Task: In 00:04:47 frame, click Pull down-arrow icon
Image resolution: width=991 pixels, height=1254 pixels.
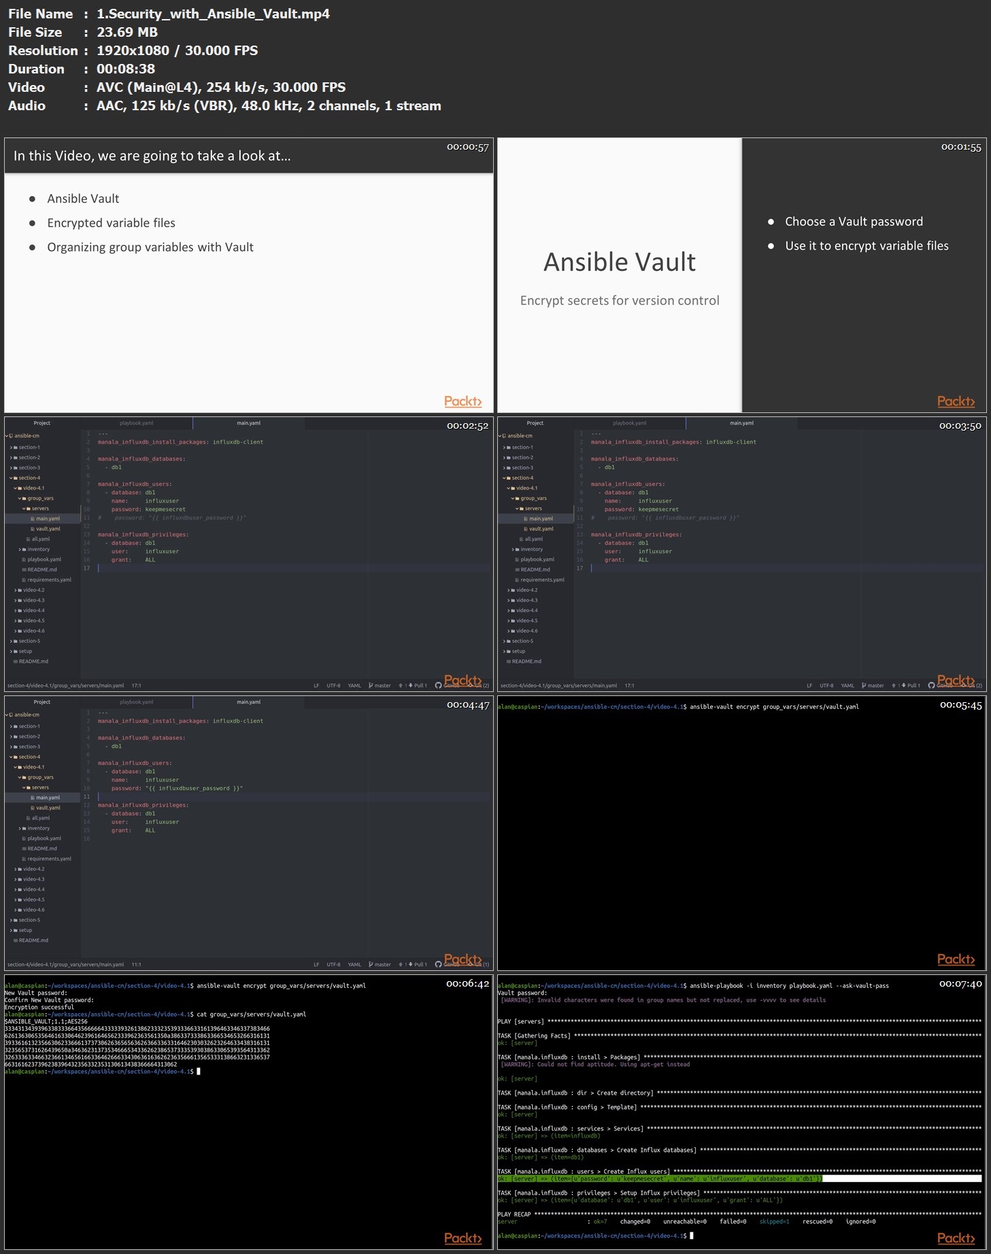Action: pyautogui.click(x=410, y=965)
